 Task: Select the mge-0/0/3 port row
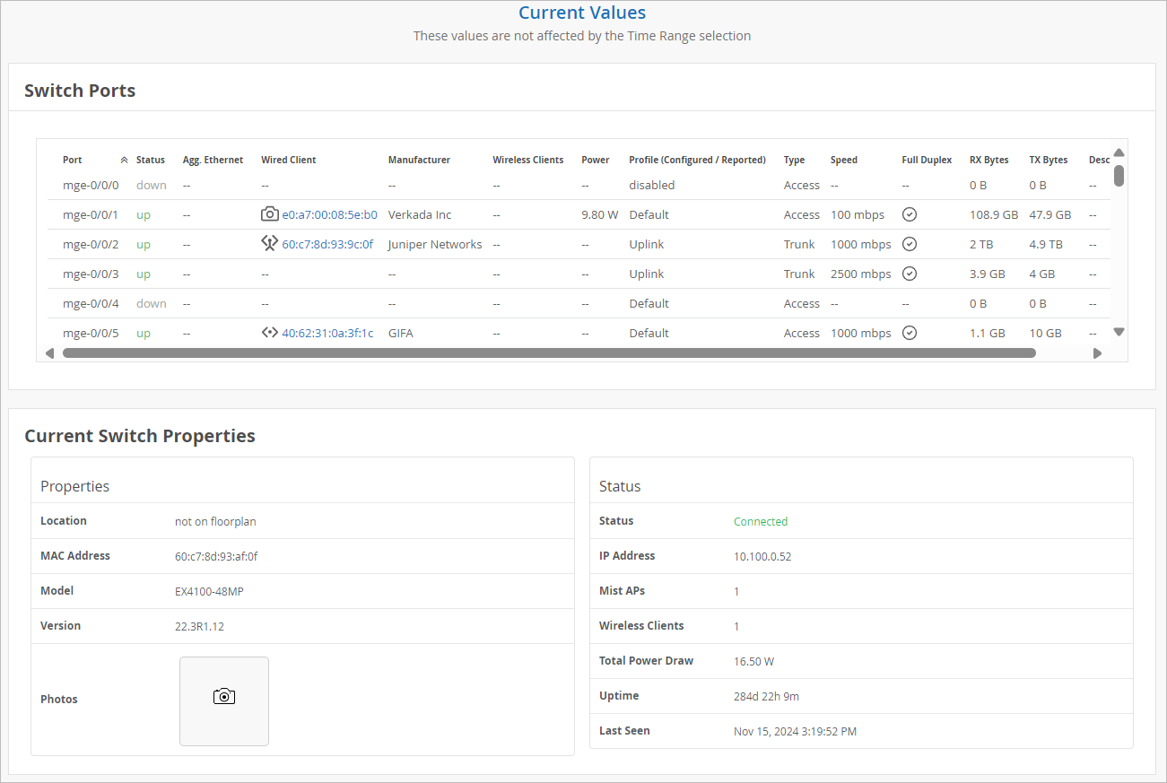tap(90, 274)
